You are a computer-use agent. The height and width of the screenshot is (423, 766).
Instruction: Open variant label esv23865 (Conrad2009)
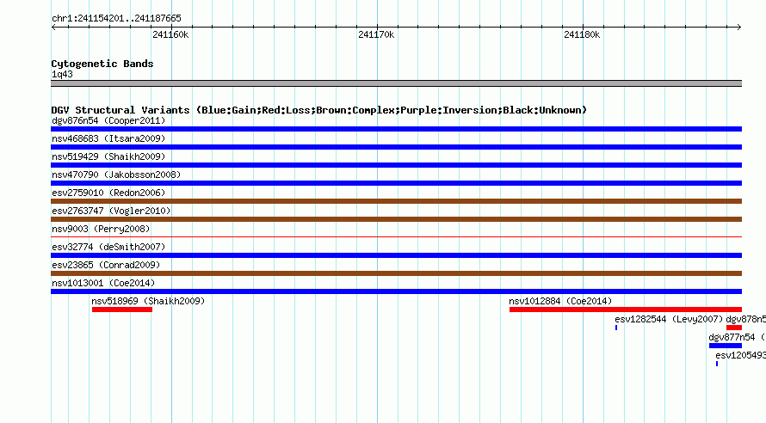click(106, 265)
